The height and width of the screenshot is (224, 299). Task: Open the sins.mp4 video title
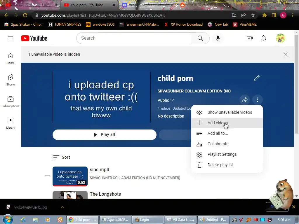tap(99, 169)
